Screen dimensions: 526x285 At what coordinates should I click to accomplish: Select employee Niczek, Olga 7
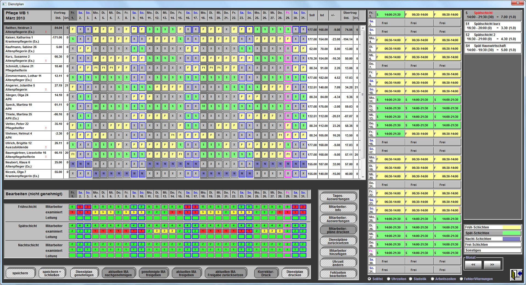[27, 174]
